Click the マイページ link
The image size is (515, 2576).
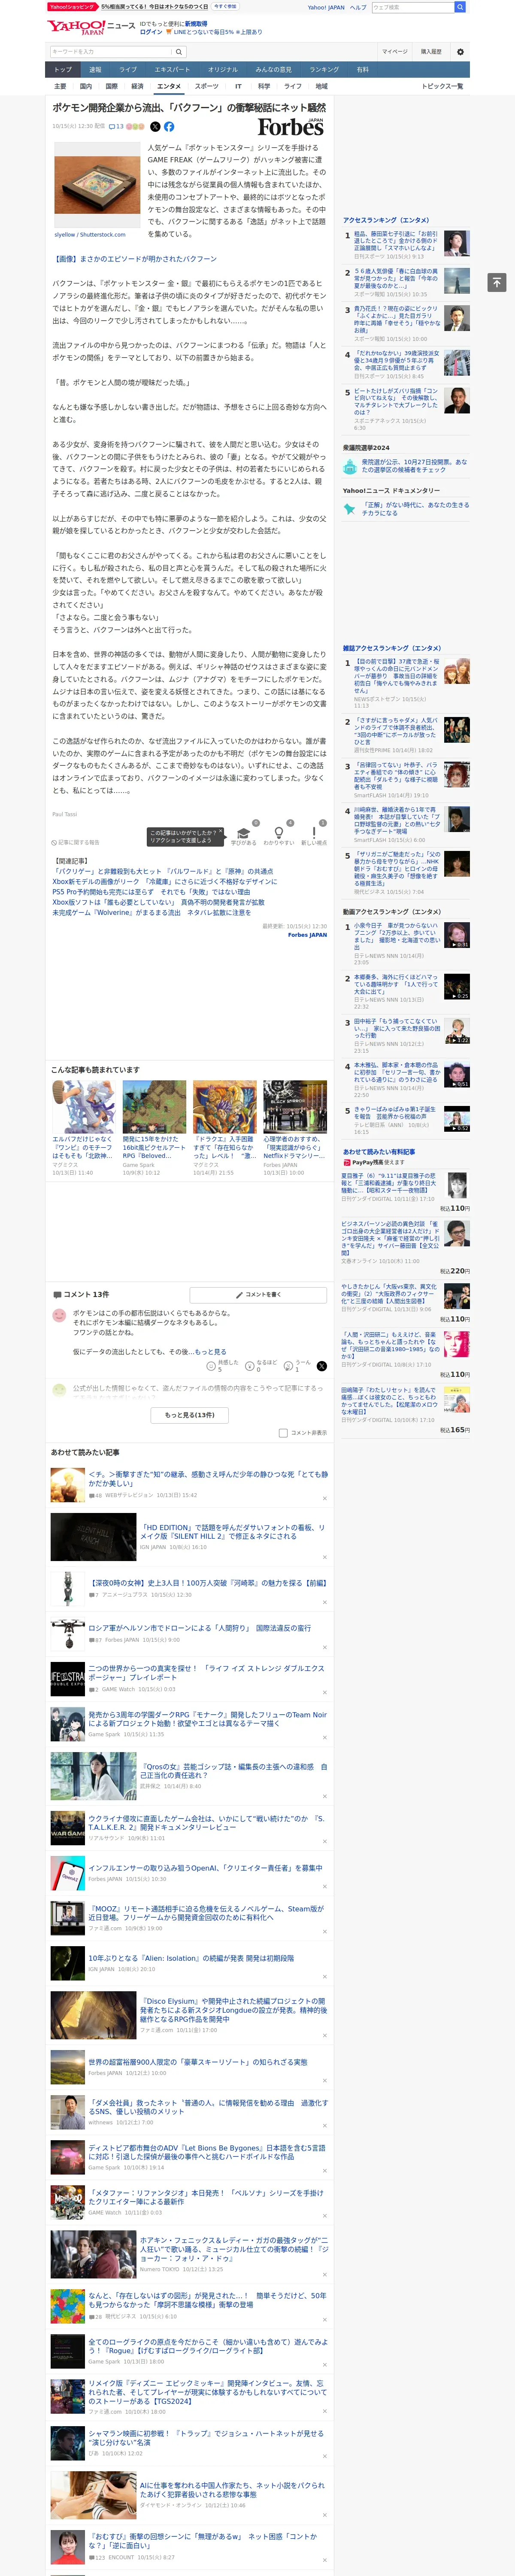pos(394,52)
